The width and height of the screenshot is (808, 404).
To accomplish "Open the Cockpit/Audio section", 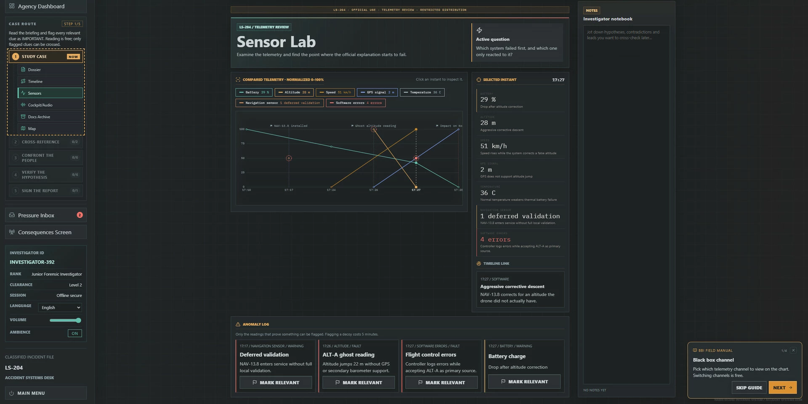I will (x=50, y=105).
